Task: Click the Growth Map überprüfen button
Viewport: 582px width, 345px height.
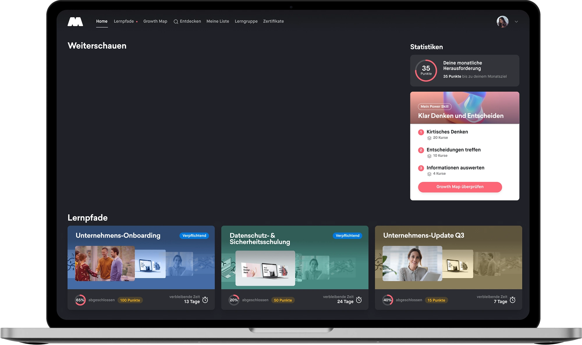Action: click(x=460, y=187)
